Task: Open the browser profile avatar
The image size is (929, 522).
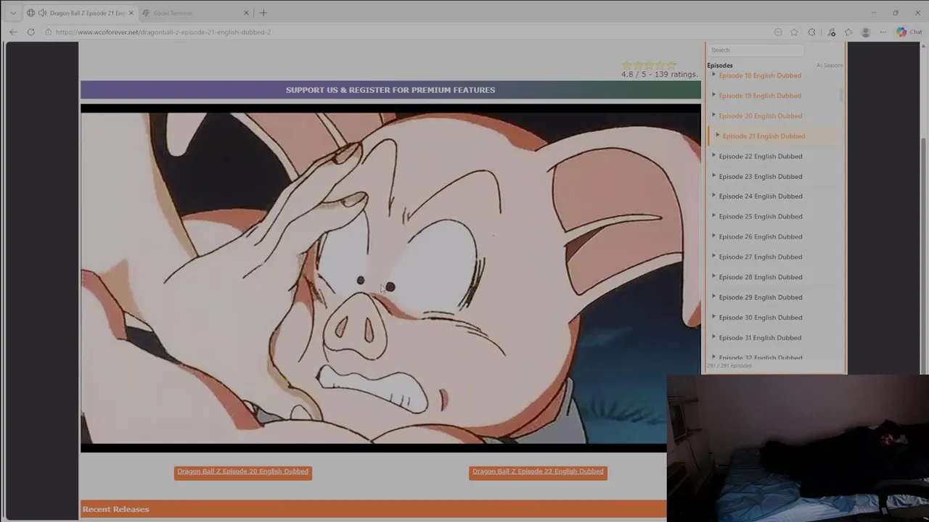Action: [865, 32]
